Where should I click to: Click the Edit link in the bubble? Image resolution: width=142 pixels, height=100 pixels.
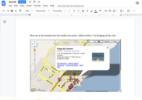pos(58,67)
